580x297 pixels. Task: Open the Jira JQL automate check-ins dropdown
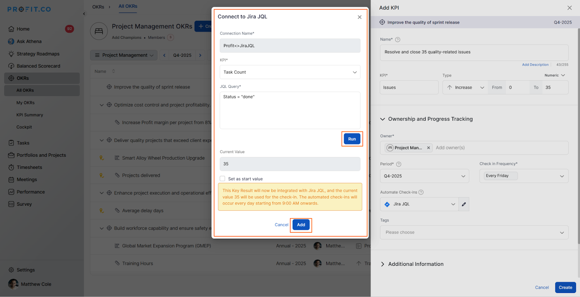[419, 204]
